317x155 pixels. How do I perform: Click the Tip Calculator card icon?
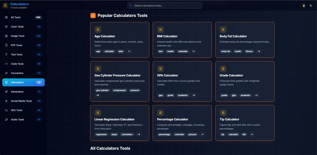coord(223,113)
